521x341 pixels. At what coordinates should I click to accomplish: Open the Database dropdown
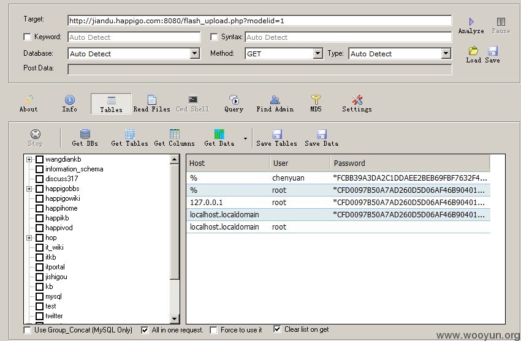tap(195, 53)
